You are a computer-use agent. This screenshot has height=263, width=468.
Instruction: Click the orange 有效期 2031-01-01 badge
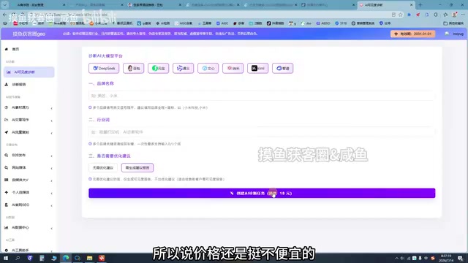(x=412, y=34)
